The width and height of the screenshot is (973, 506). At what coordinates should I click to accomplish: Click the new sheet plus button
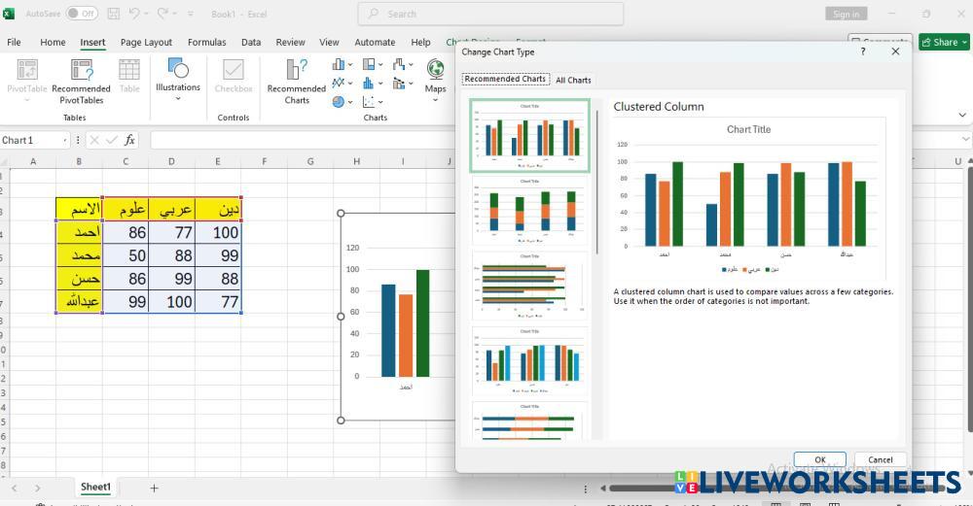coord(154,488)
